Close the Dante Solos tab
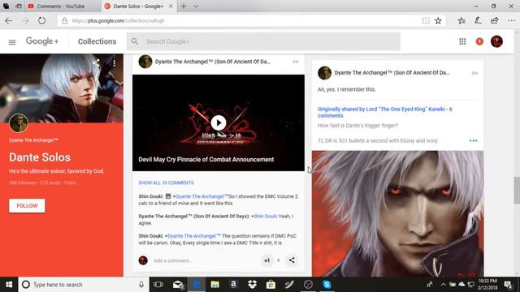 171,6
